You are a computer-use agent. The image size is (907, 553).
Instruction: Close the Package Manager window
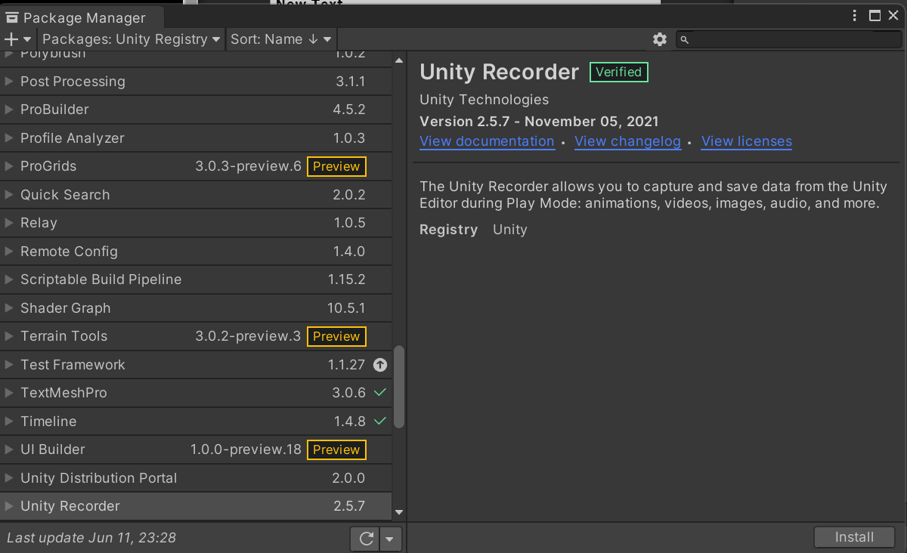[x=895, y=16]
